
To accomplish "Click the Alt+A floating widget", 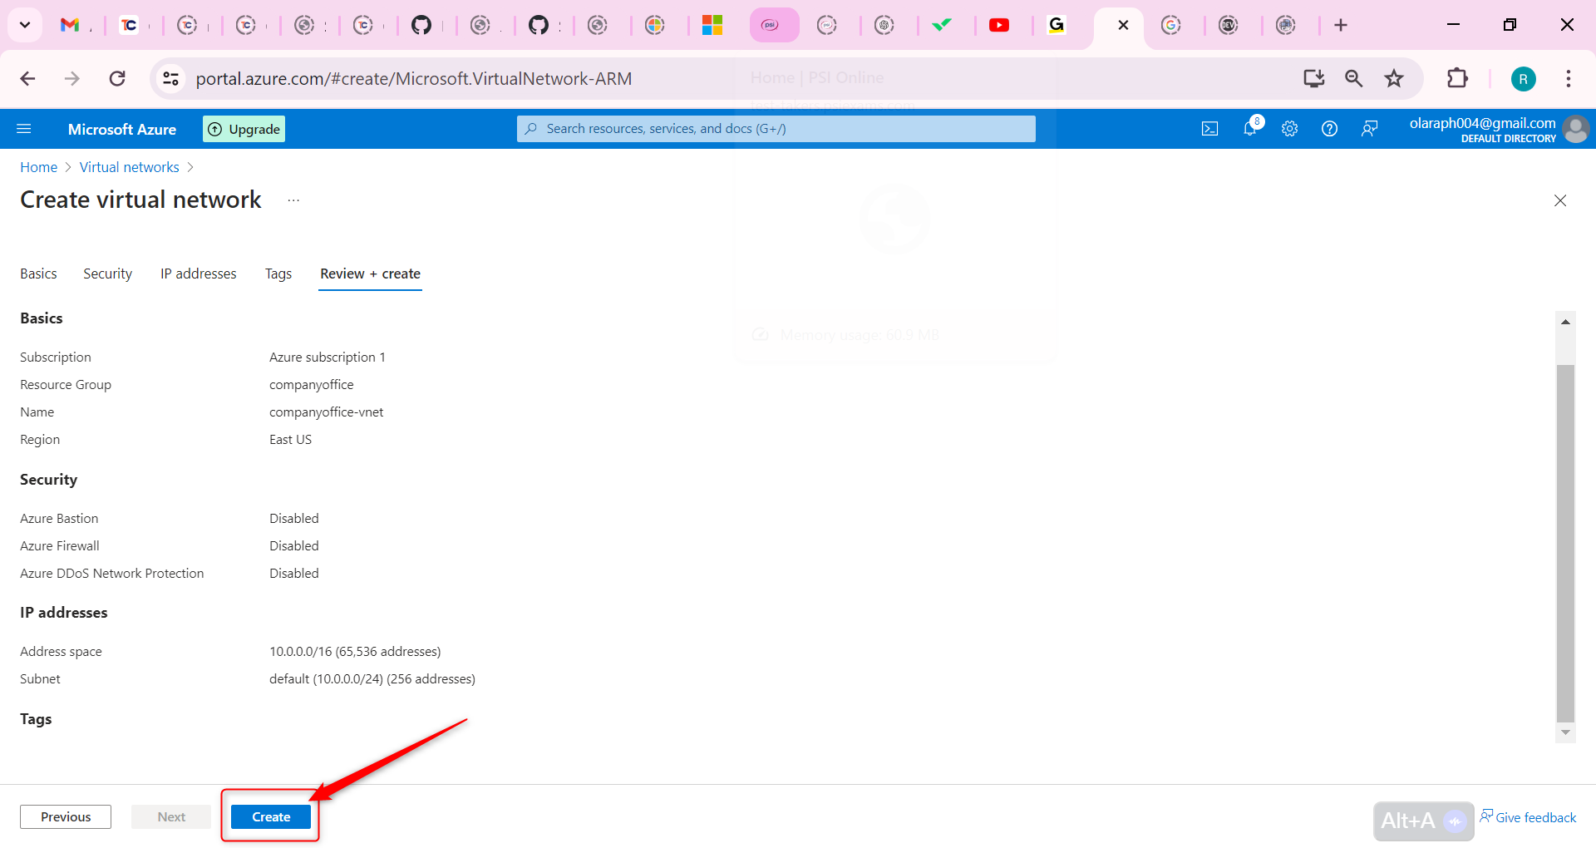I will click(x=1423, y=821).
